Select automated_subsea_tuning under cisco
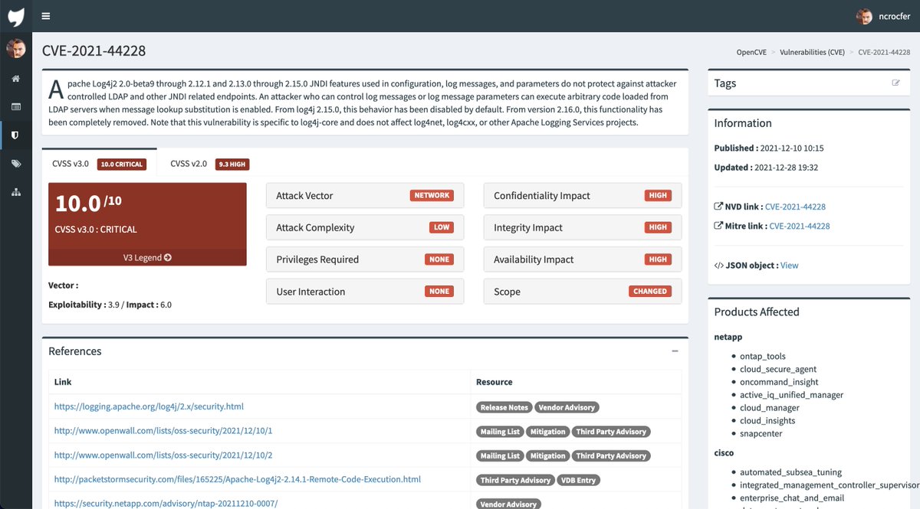The image size is (920, 509). tap(790, 472)
